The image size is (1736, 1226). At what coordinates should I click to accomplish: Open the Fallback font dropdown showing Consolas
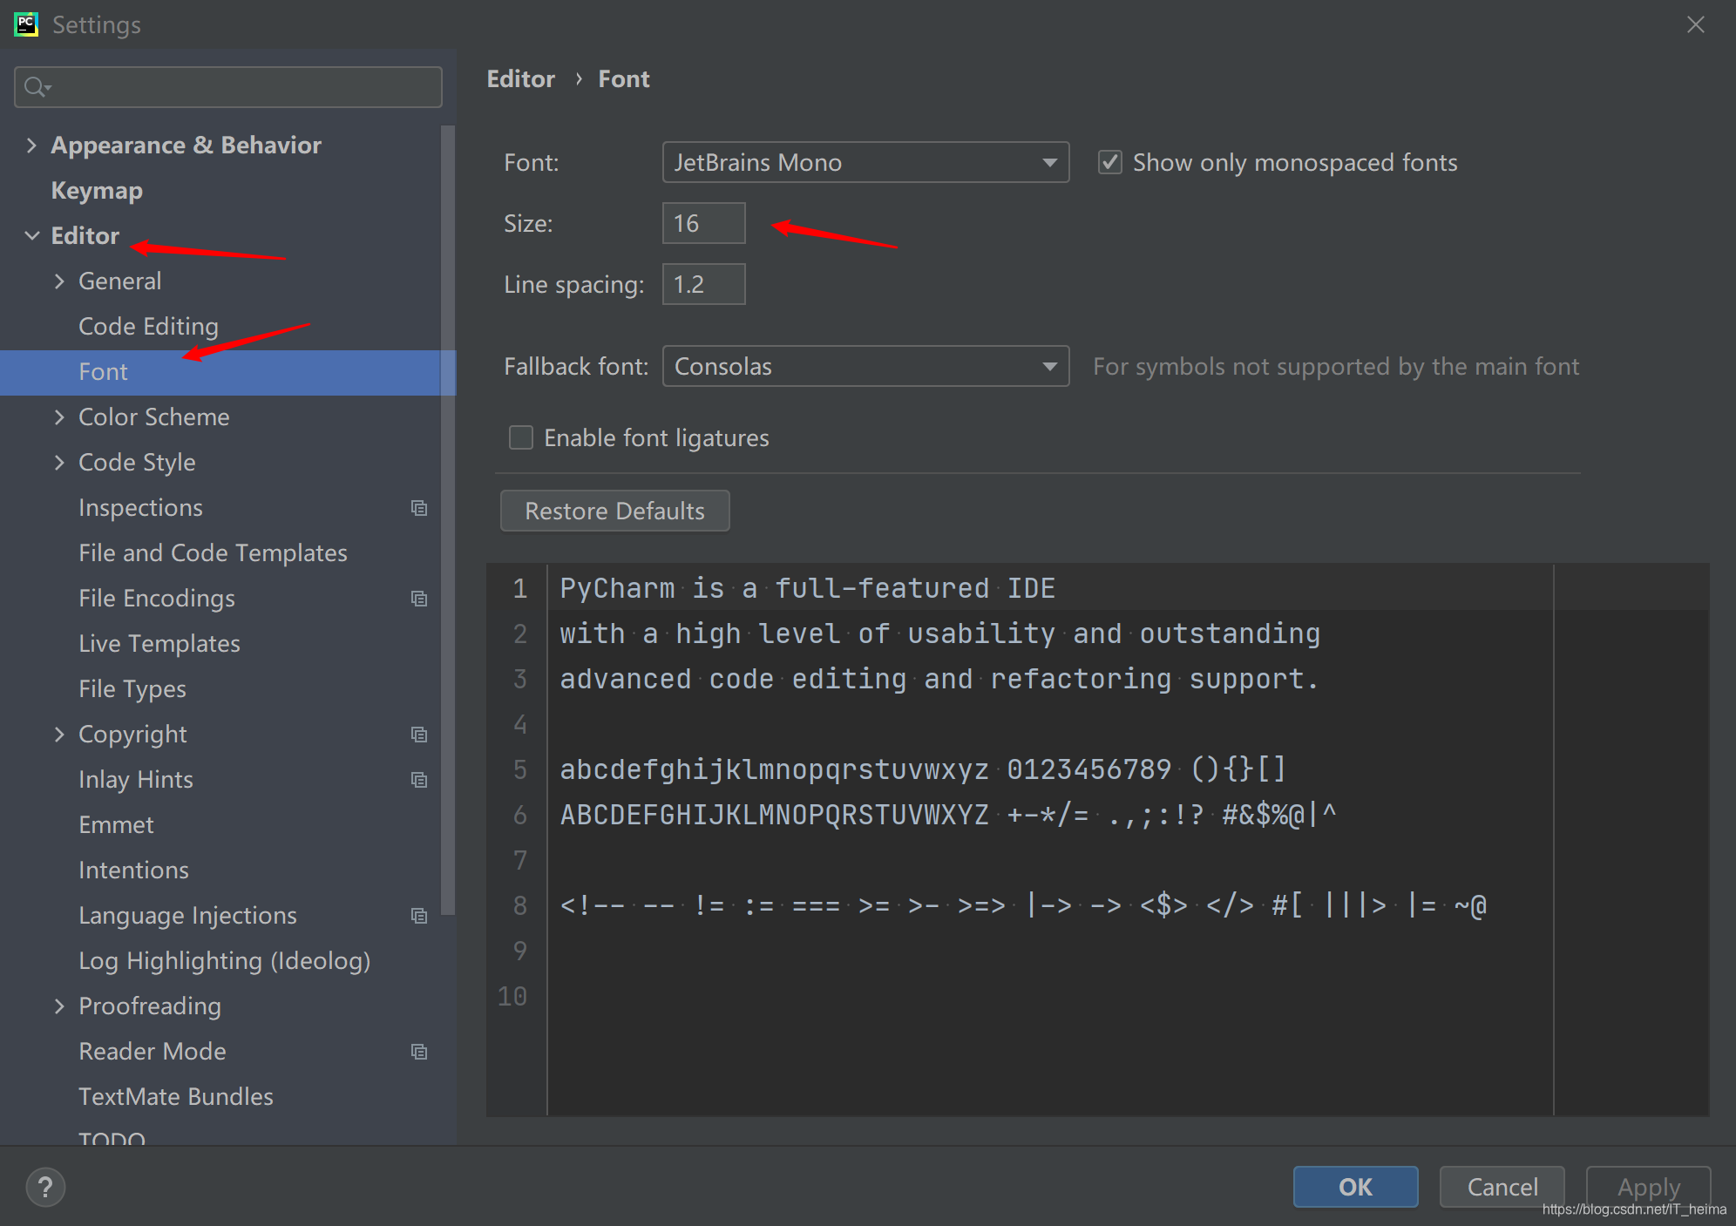click(x=865, y=367)
